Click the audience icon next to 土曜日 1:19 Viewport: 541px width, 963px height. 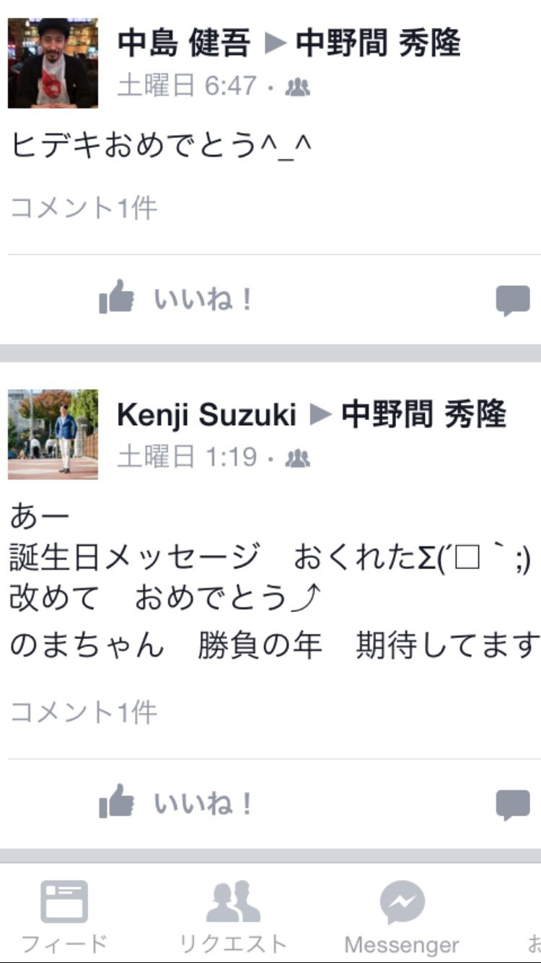297,458
